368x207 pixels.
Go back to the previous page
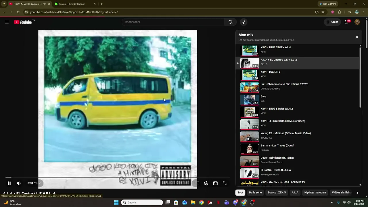click(x=4, y=12)
